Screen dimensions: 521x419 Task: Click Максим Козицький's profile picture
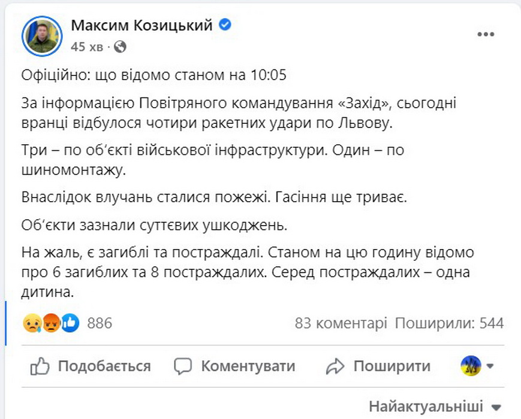pos(43,35)
